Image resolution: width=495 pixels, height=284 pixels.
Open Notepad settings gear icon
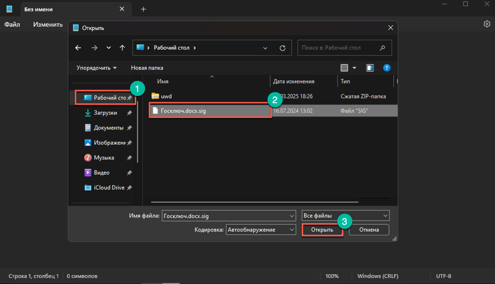(x=487, y=24)
